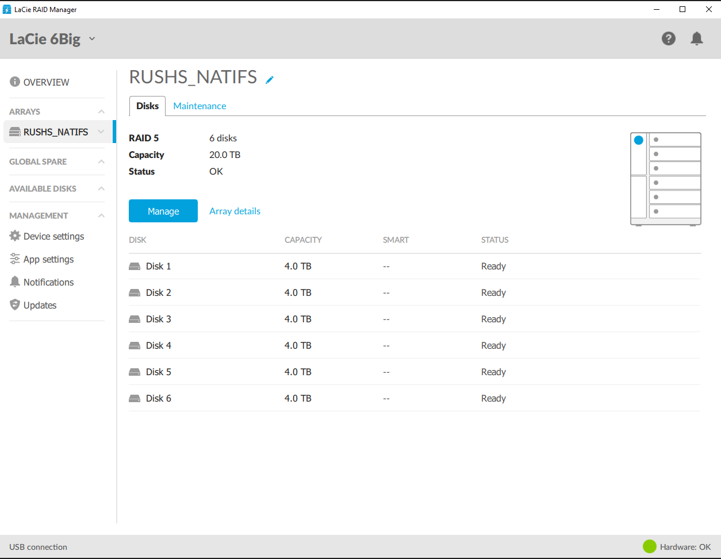This screenshot has height=559, width=721.
Task: Click the Disk 4 drive icon
Action: [135, 346]
